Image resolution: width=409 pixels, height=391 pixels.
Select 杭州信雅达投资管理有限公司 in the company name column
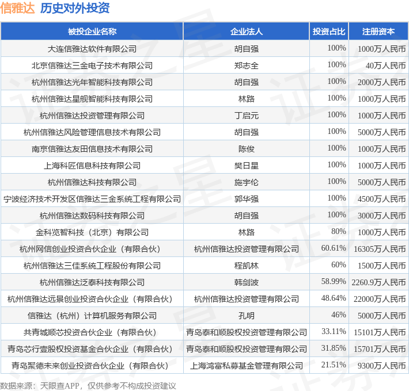tap(92, 116)
